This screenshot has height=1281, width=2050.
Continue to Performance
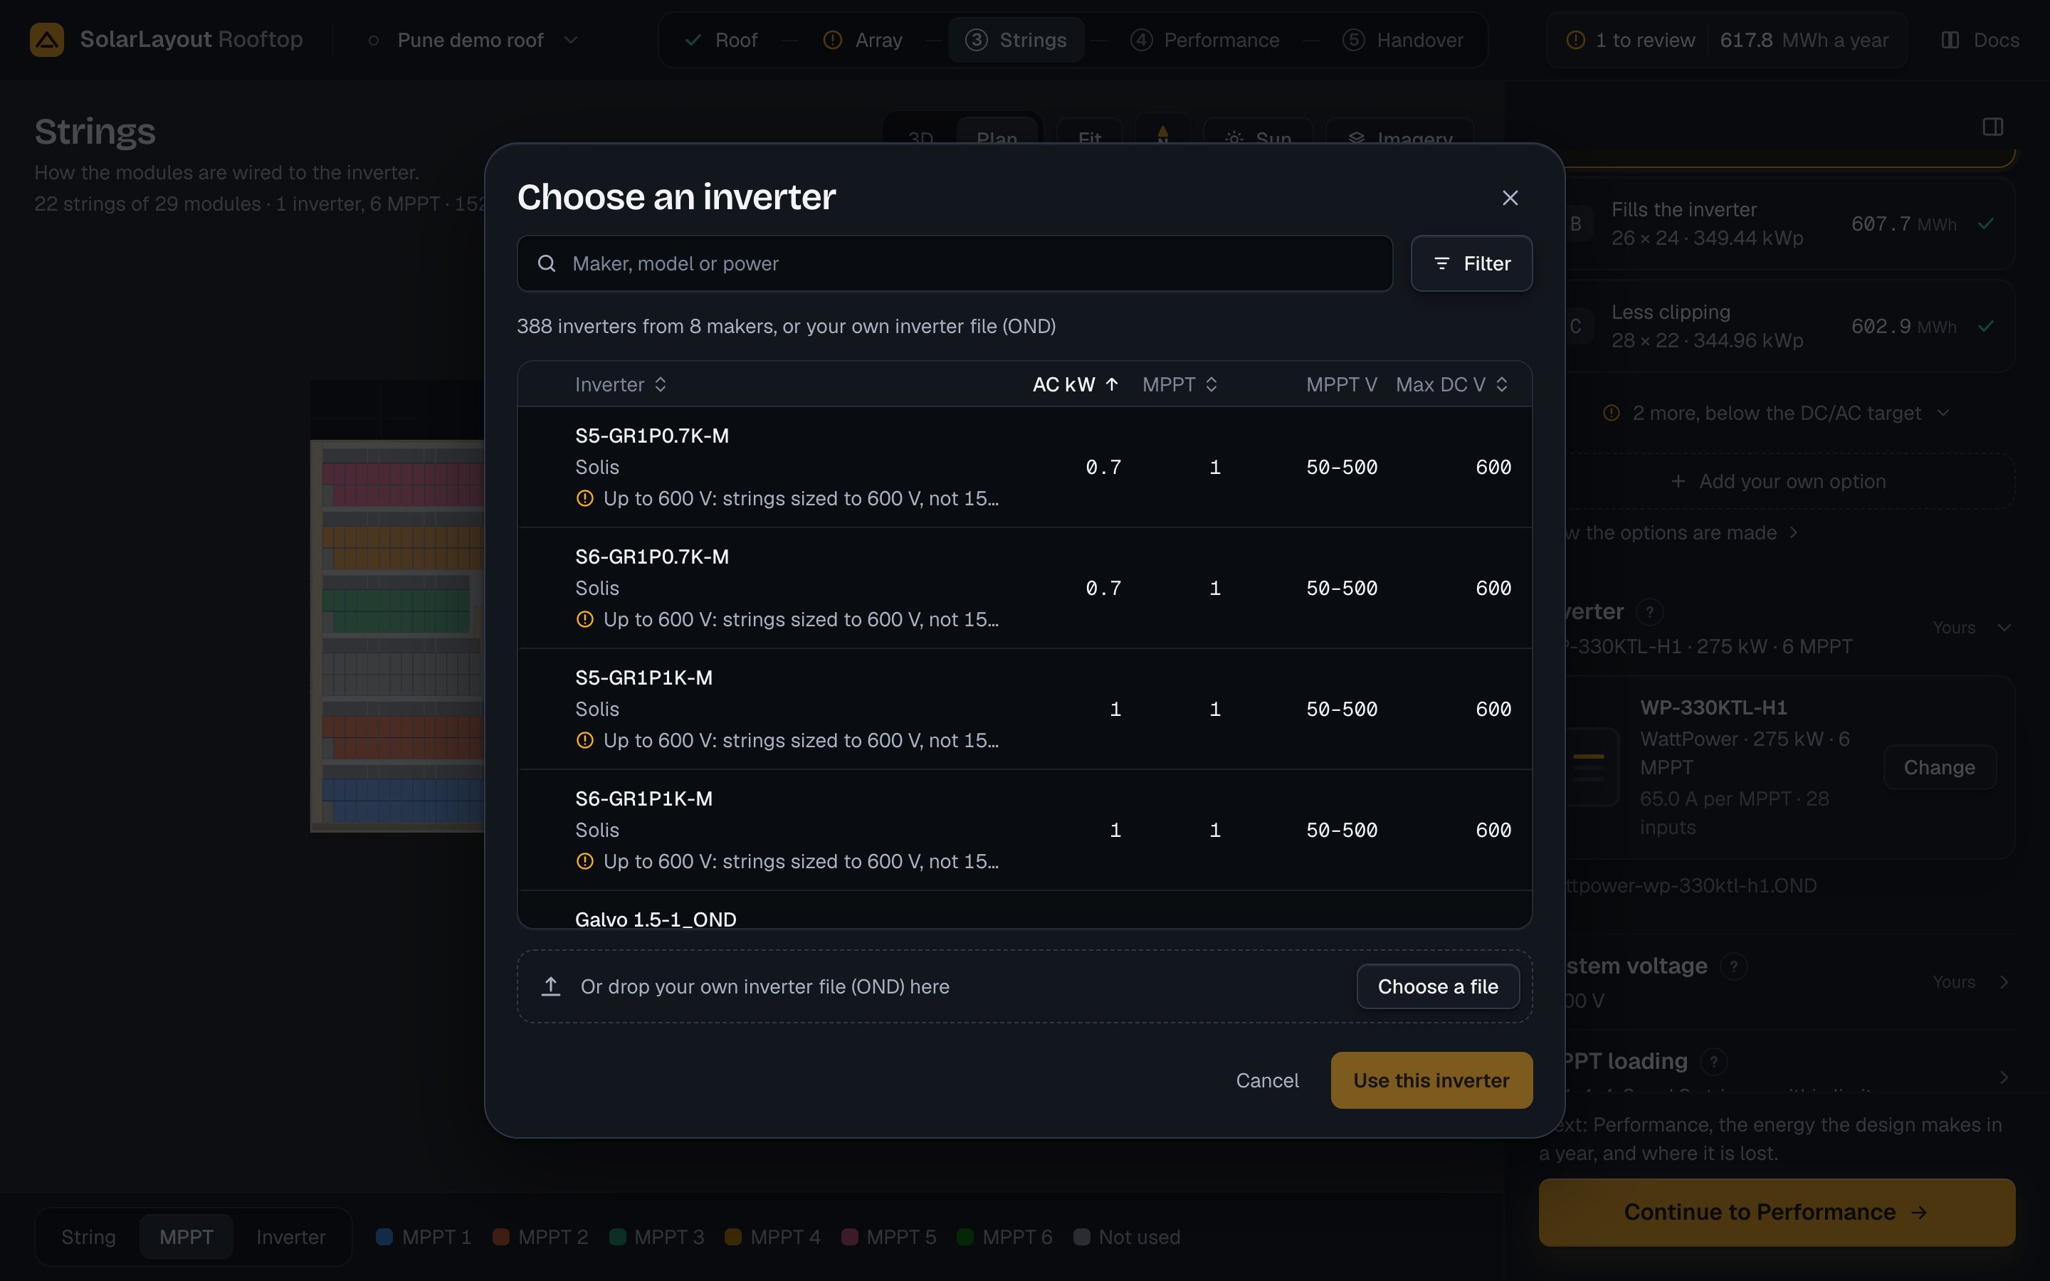(1777, 1213)
